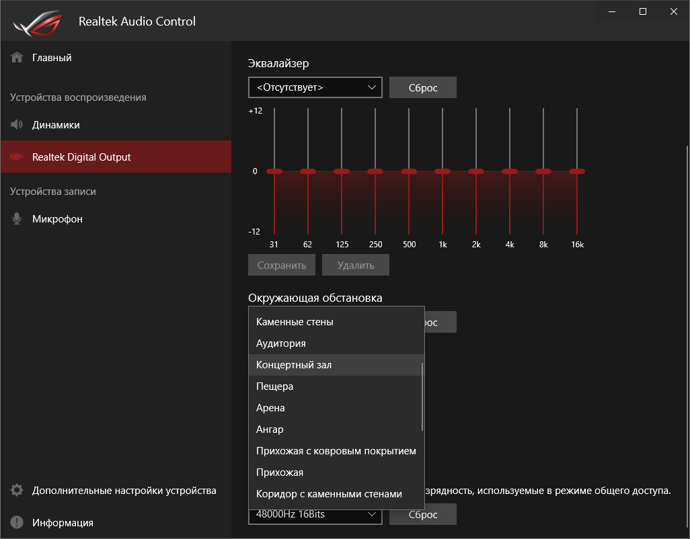This screenshot has height=539, width=690.
Task: Choose Аудитория environment
Action: tap(337, 343)
